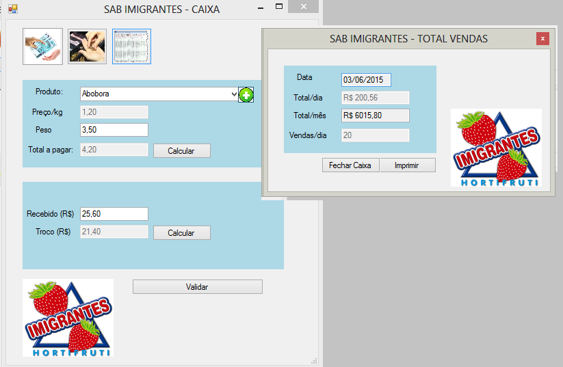Click the app icon in CAIXA title bar
This screenshot has height=367, width=563.
click(x=13, y=10)
